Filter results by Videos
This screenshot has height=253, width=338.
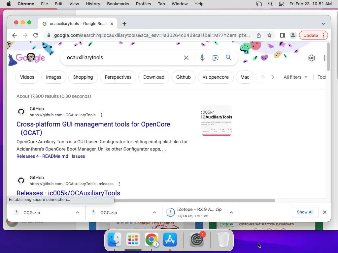[x=27, y=77]
